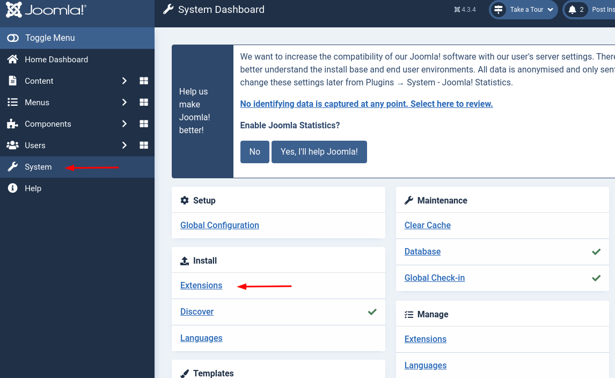Open Languages under the Install panel

pyautogui.click(x=201, y=338)
